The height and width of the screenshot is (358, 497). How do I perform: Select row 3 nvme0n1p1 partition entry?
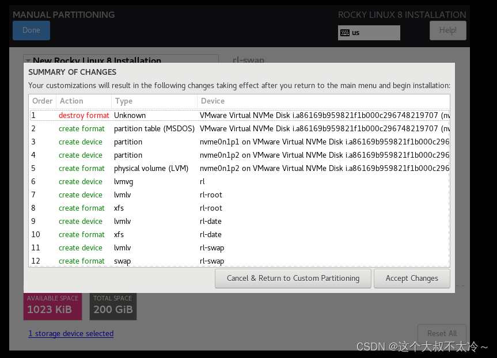(240, 142)
